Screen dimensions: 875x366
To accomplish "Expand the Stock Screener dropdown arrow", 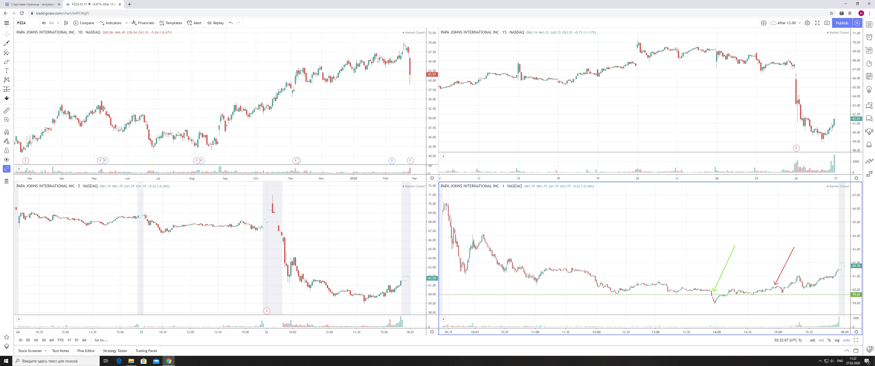I will [x=46, y=351].
